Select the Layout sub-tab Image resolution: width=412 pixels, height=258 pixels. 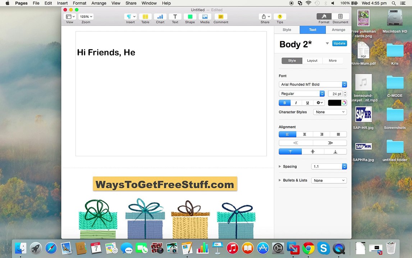click(312, 61)
